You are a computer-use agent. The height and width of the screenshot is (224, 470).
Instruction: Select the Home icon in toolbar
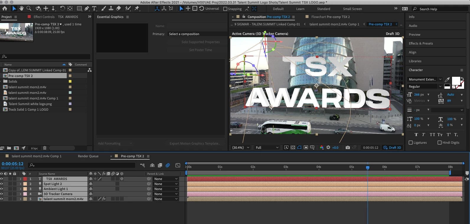click(x=5, y=8)
